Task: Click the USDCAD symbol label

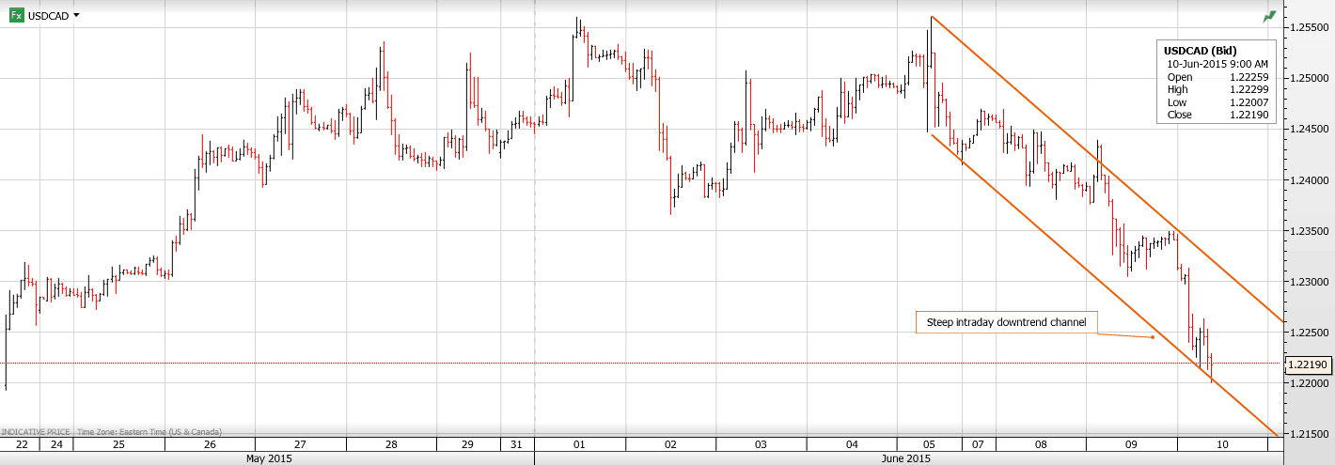Action: tap(48, 16)
